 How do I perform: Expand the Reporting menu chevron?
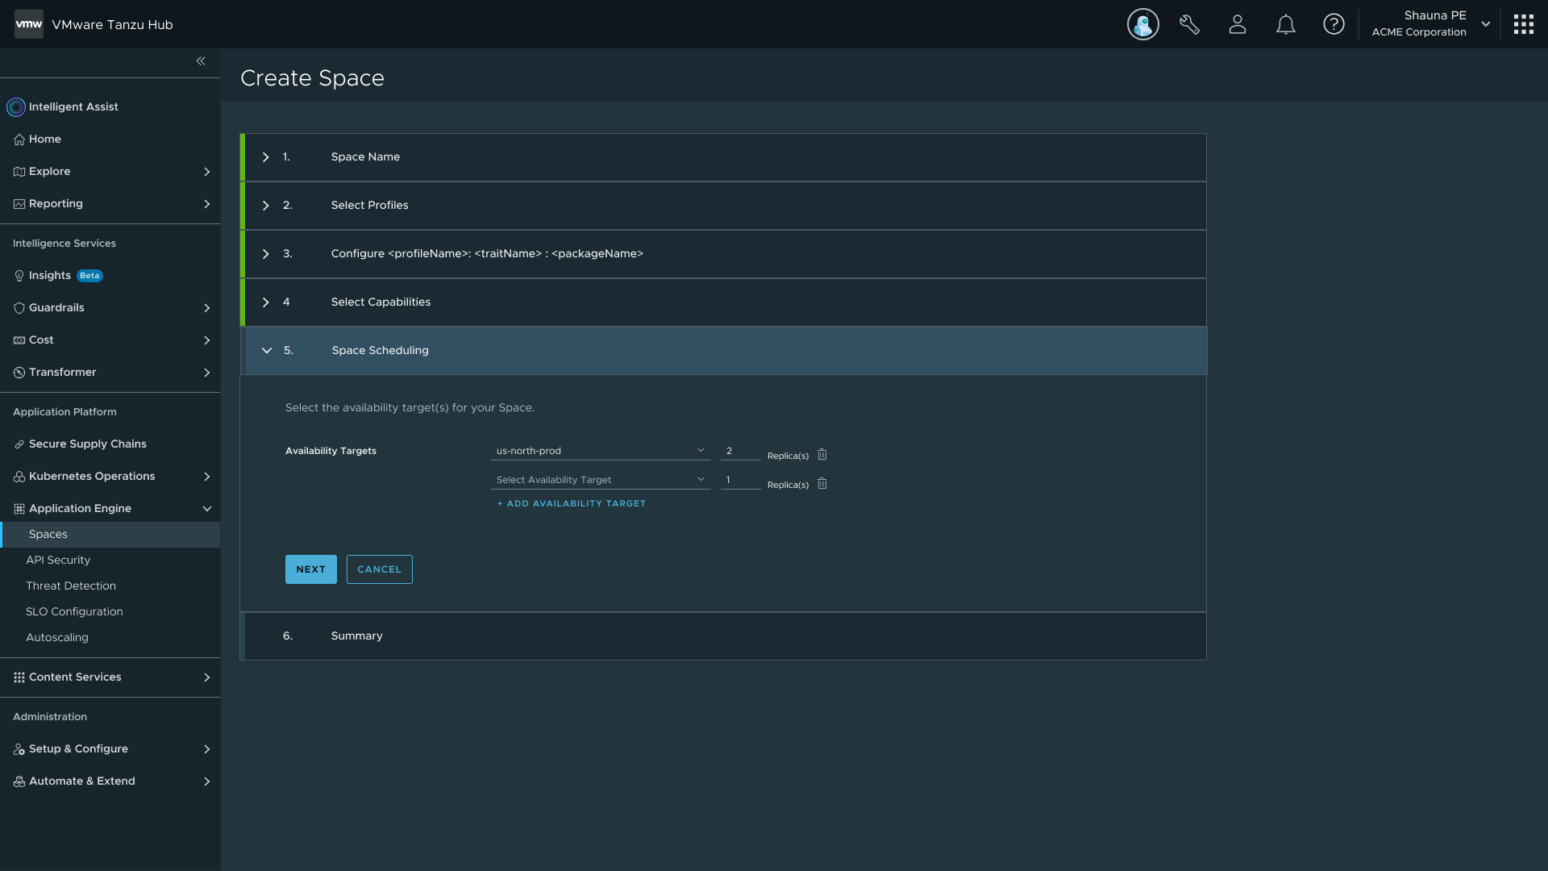(207, 204)
